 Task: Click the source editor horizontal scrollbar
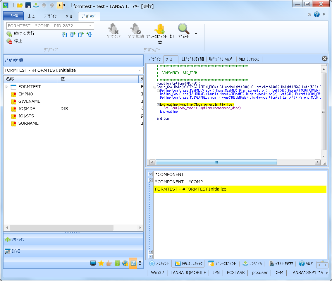pyautogui.click(x=216, y=162)
